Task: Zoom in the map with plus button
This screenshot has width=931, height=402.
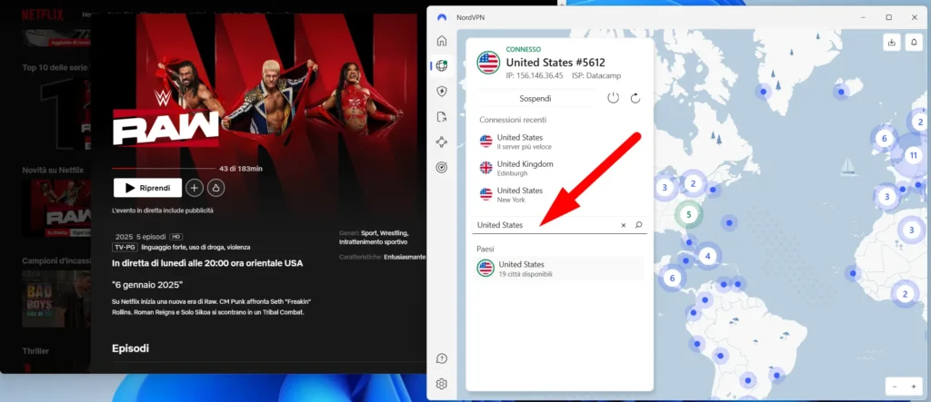Action: tap(913, 387)
